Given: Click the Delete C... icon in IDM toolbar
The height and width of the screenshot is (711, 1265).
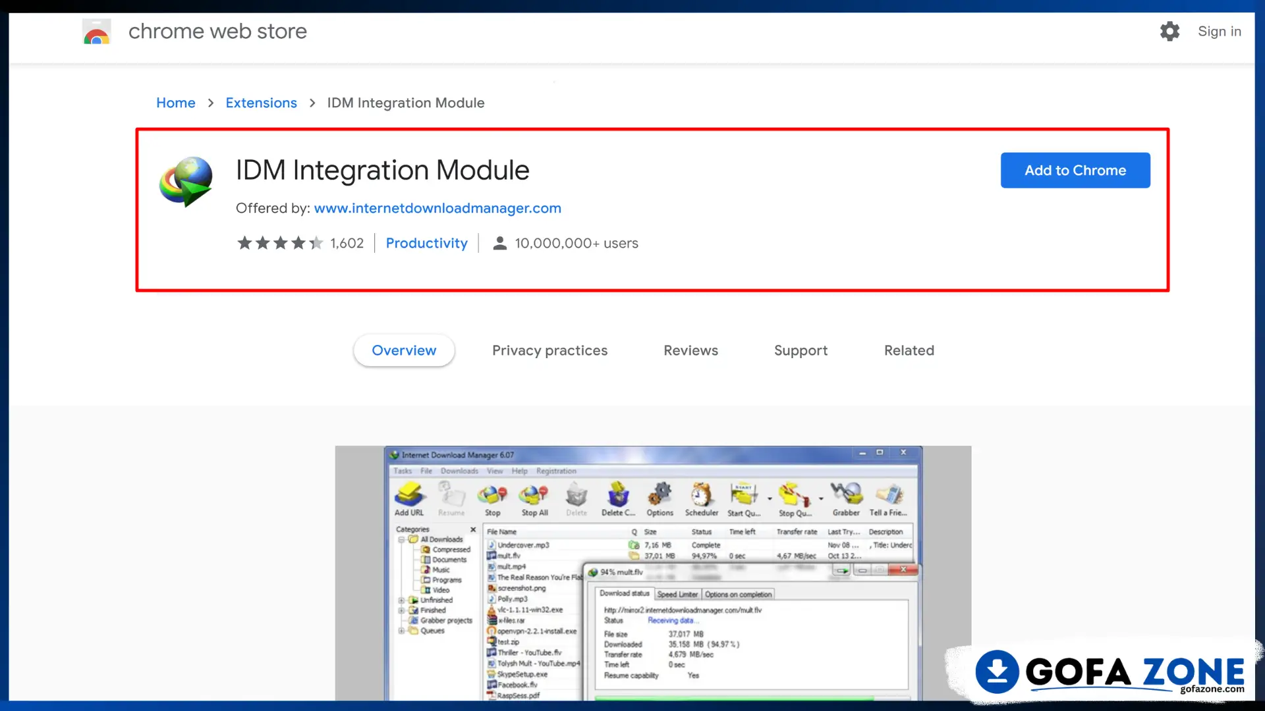Looking at the screenshot, I should click(618, 499).
